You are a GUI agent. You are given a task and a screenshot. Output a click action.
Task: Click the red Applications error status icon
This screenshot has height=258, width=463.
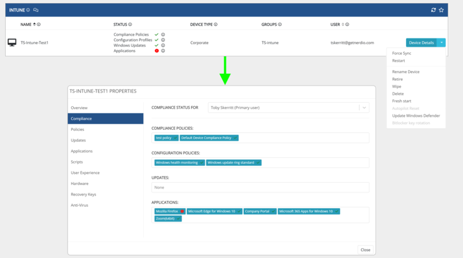(x=157, y=51)
